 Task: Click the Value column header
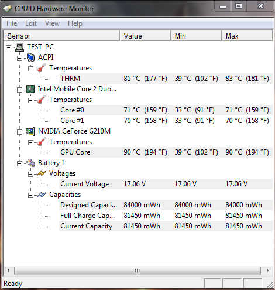pyautogui.click(x=145, y=36)
